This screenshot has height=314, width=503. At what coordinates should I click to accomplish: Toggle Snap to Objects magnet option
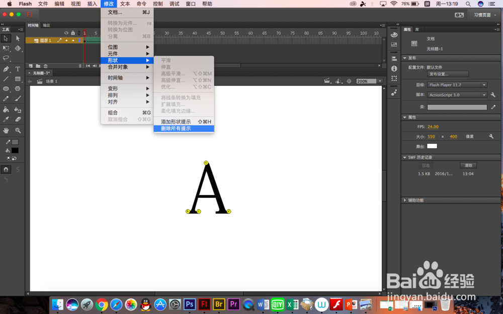pyautogui.click(x=6, y=169)
